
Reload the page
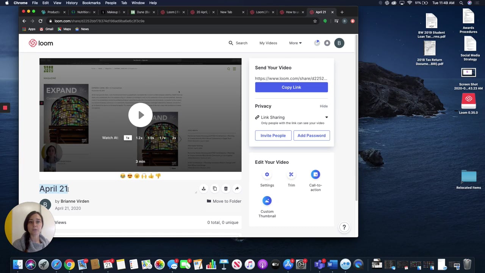tap(40, 21)
